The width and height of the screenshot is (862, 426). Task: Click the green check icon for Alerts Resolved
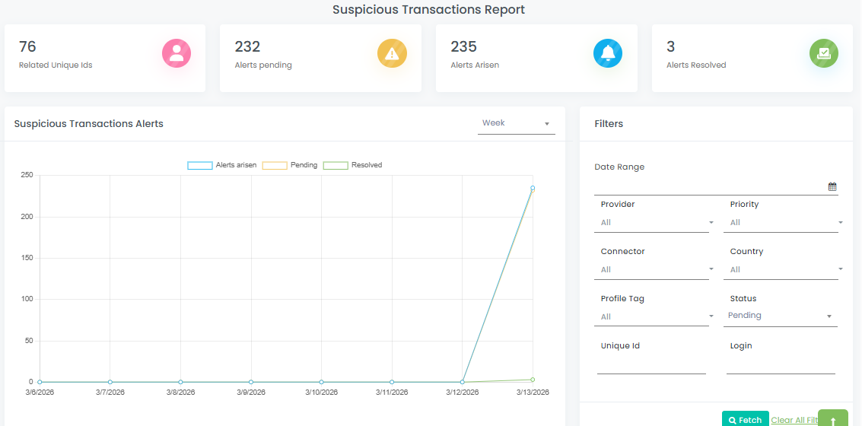823,53
